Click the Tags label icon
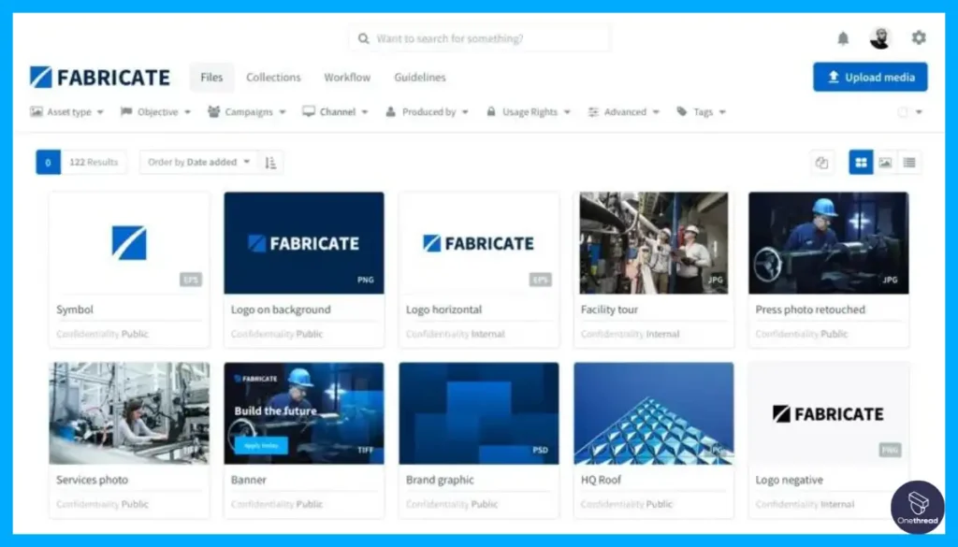Screen dimensions: 958x547 tap(682, 111)
